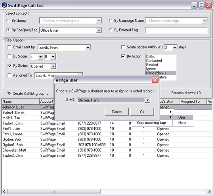Select the By Campaign Name radio button
The image size is (214, 196).
pos(111,21)
